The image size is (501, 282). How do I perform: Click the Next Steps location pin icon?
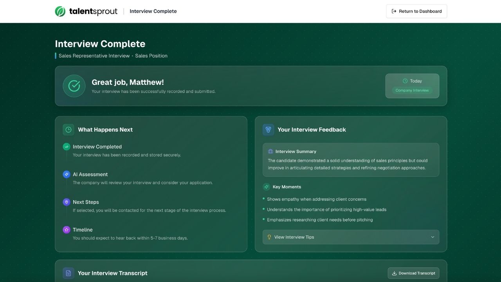(x=67, y=202)
